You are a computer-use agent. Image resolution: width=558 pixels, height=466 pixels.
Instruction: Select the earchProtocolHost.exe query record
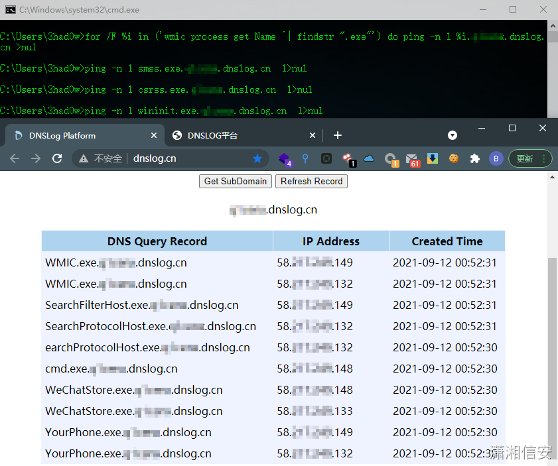point(147,347)
